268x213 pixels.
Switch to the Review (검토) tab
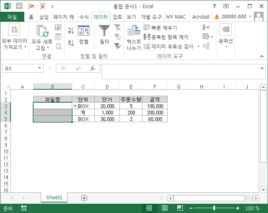(117, 17)
